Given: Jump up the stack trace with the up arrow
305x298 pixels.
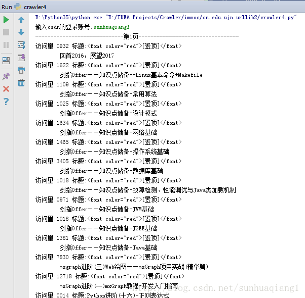Looking at the screenshot, I should click(21, 20).
